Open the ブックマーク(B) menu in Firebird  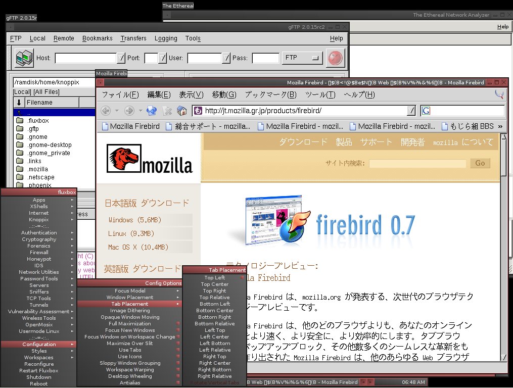270,95
